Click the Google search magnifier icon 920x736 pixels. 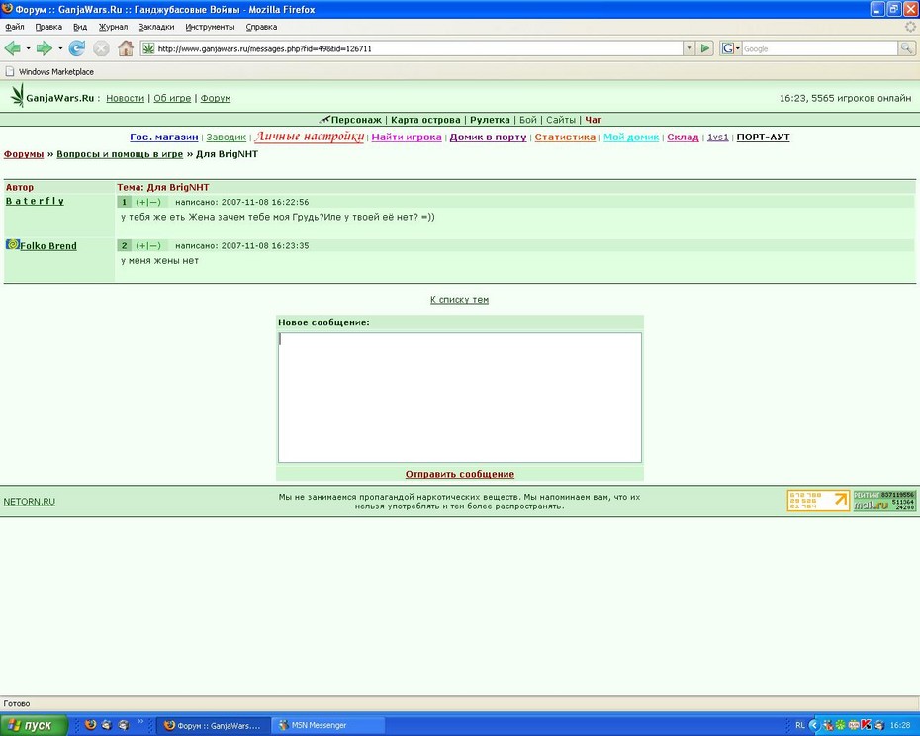click(x=906, y=48)
